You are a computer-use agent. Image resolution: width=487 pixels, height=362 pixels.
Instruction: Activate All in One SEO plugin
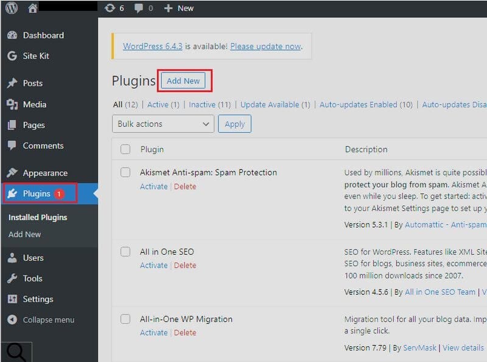coord(154,265)
